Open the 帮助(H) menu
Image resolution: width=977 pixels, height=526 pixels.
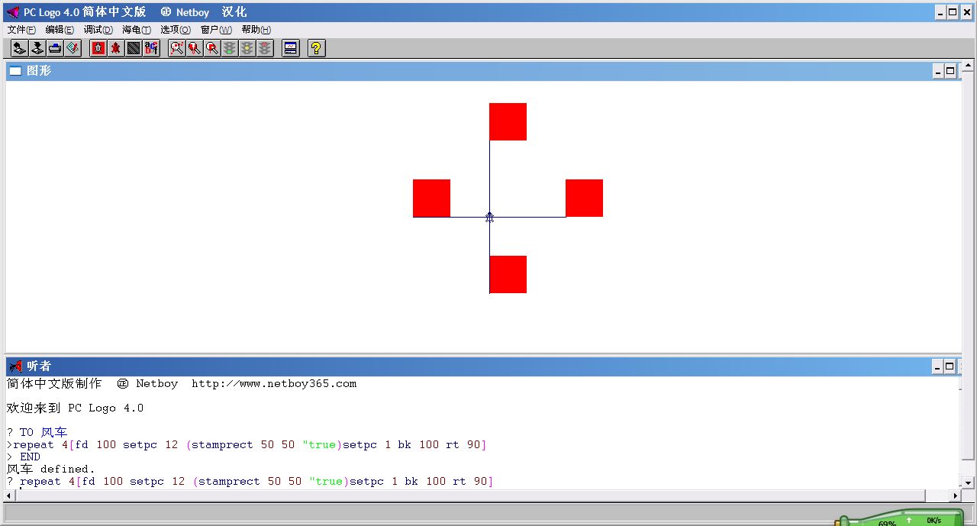[x=256, y=30]
